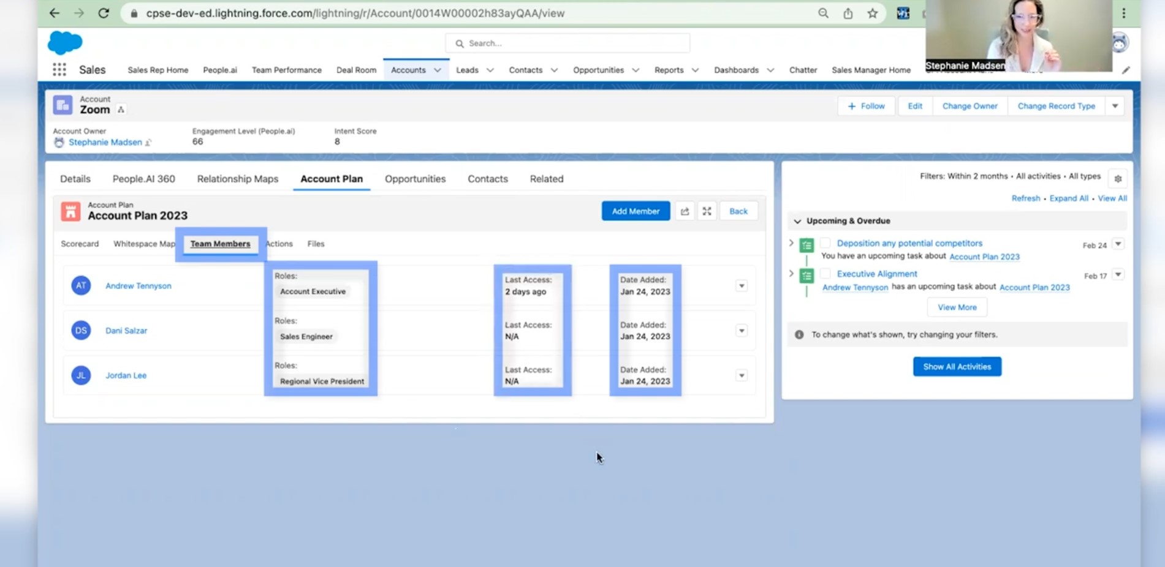1165x567 pixels.
Task: Expand the Executive Alignment task details
Action: [791, 274]
